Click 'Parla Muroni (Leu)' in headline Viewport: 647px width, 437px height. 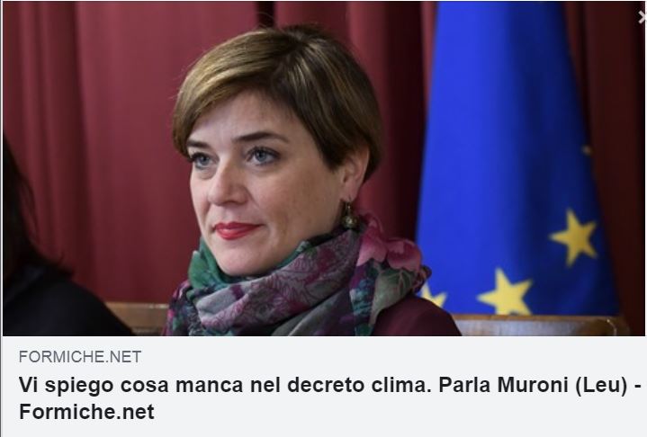click(x=533, y=385)
